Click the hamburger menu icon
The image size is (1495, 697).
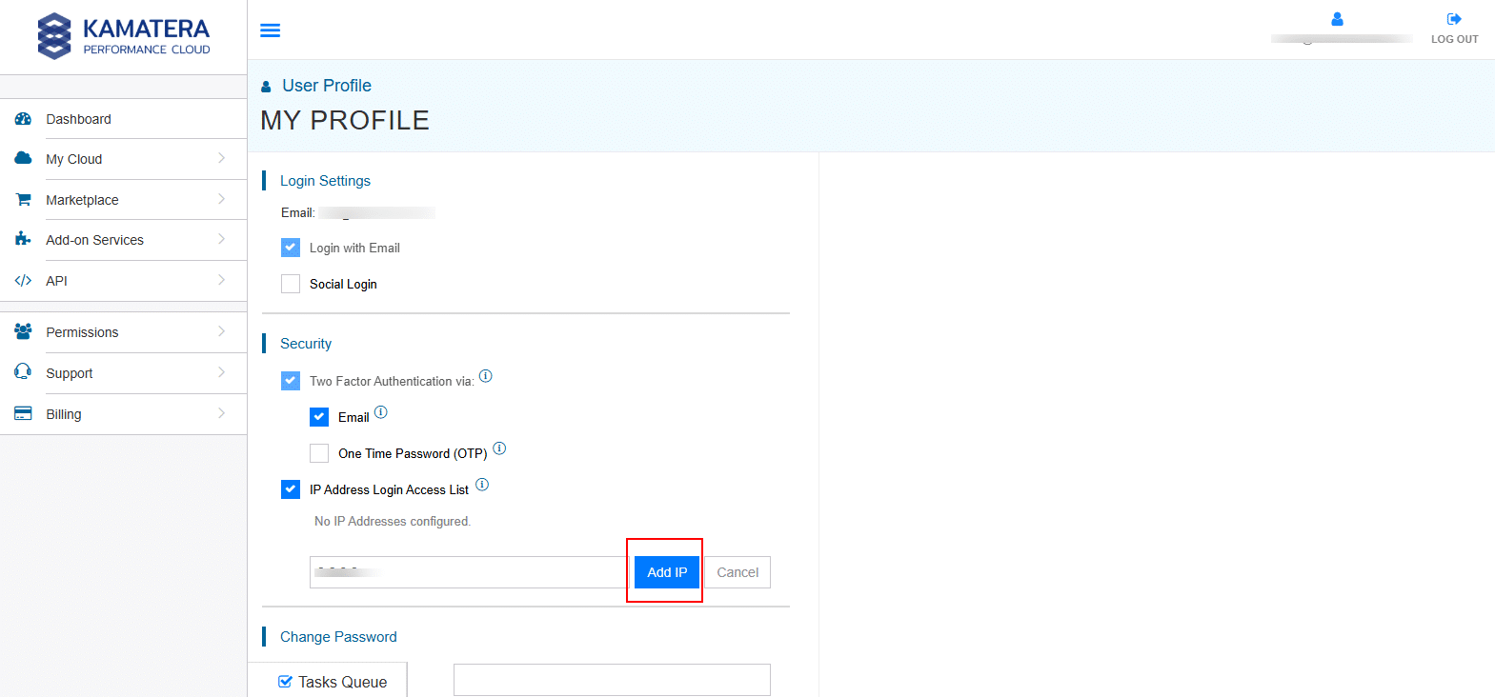point(271,30)
